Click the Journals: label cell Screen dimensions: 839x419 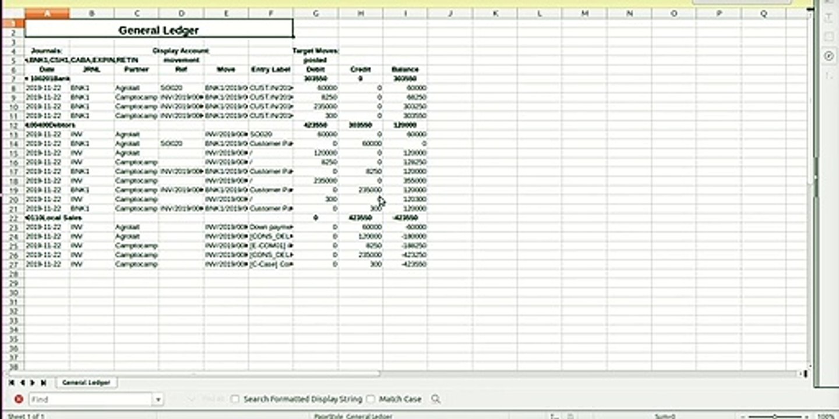click(47, 51)
